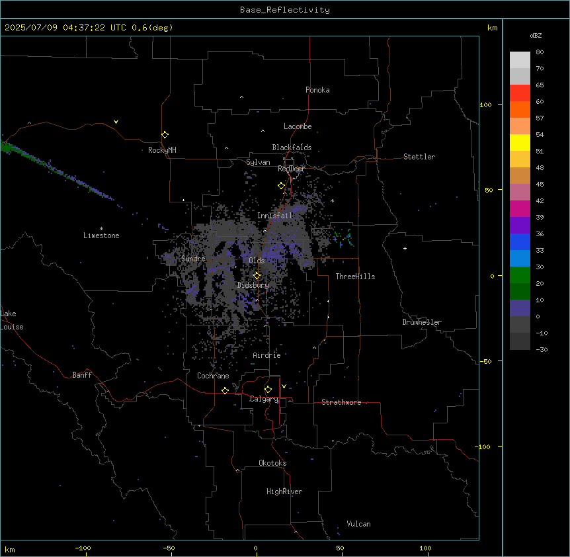Click the -100 tick label on the bottom axis
570x557 pixels.
point(83,548)
